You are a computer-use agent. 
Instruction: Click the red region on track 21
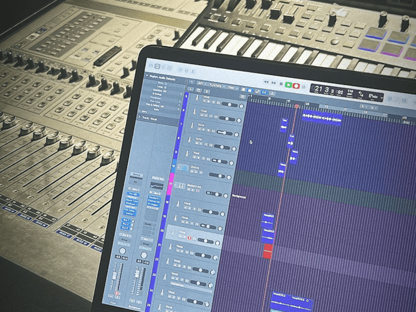point(268,251)
